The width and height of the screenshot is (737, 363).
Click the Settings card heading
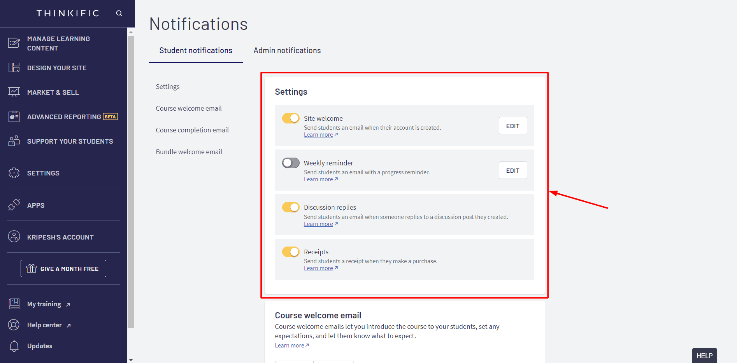click(291, 92)
